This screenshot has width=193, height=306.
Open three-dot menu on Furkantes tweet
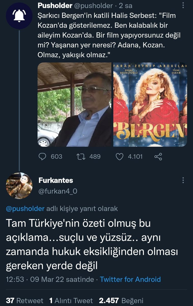[183, 180]
